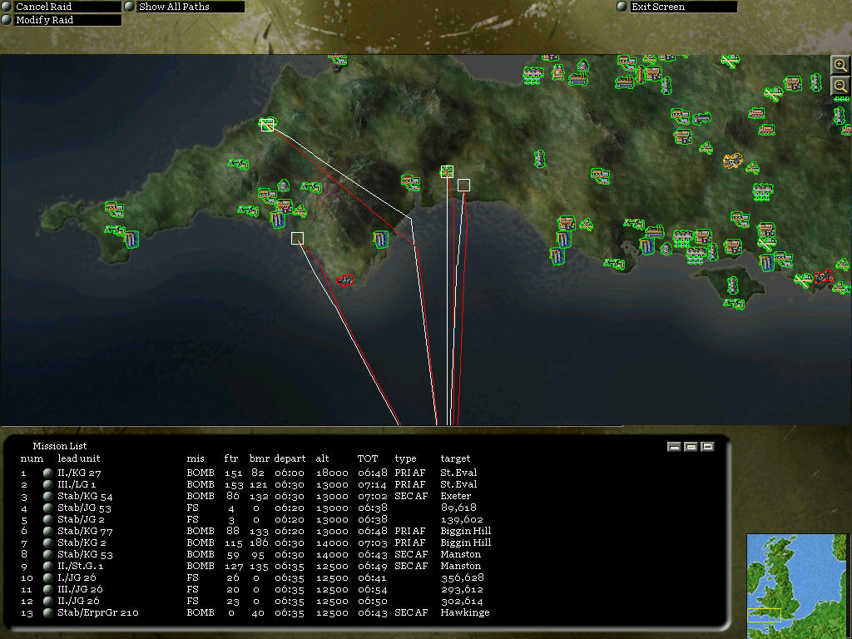Click the red-outlined icon at far east coast
This screenshot has width=852, height=639.
pyautogui.click(x=824, y=276)
